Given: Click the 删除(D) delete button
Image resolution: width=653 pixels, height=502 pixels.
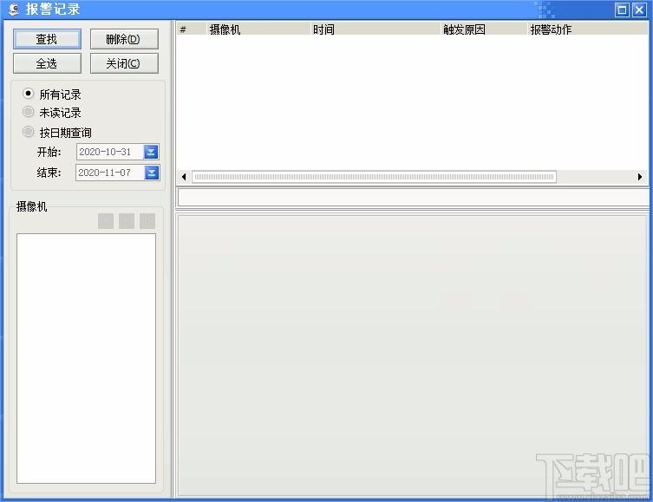Looking at the screenshot, I should click(x=124, y=39).
